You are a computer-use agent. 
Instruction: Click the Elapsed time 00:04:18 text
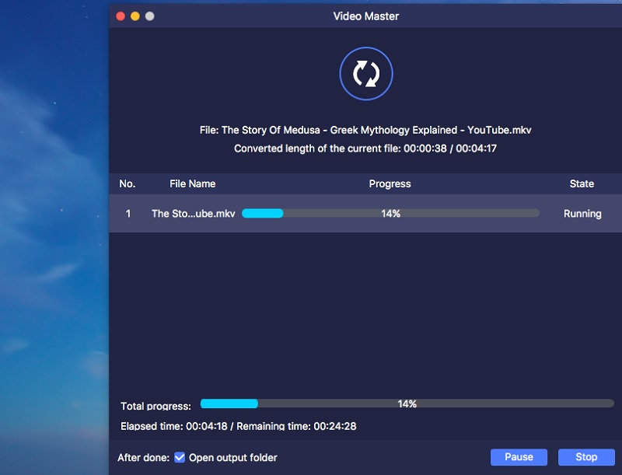tap(173, 426)
